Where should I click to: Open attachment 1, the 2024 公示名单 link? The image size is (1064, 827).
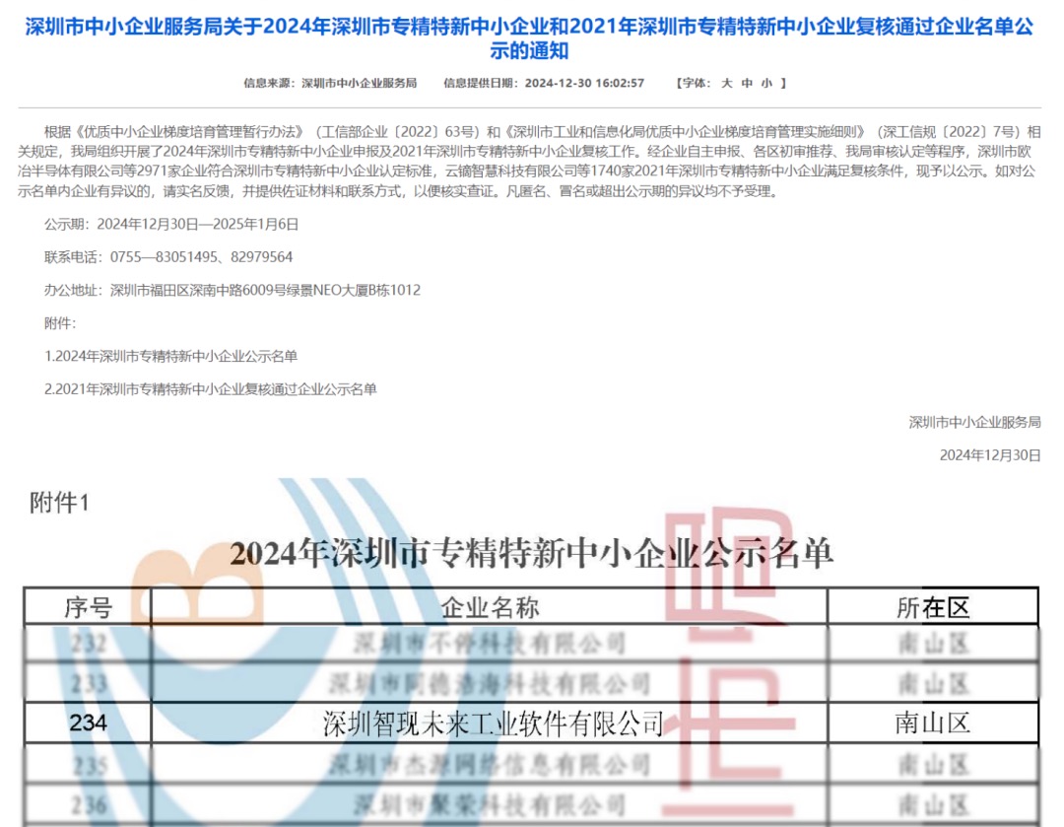tap(171, 357)
